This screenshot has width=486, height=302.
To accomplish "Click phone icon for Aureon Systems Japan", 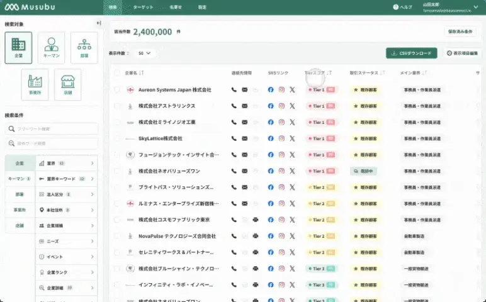I will tap(234, 90).
